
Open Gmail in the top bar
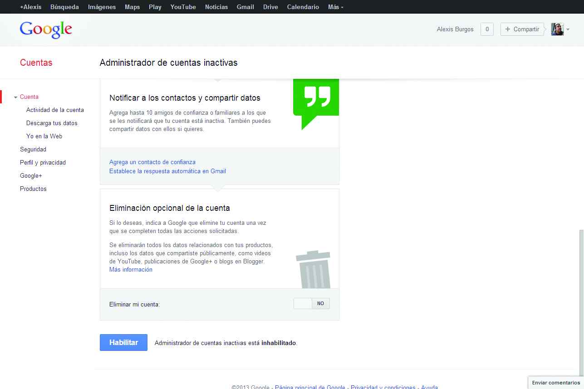pyautogui.click(x=245, y=7)
